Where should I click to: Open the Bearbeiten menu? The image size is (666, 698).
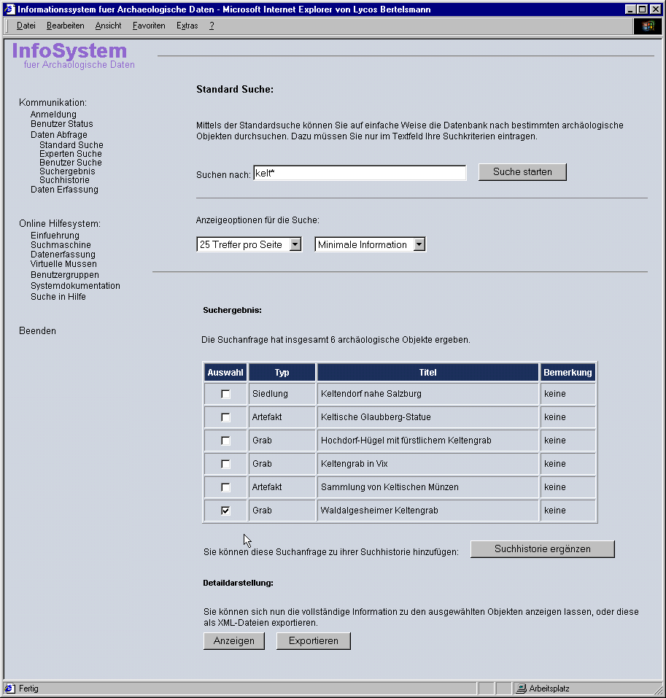[66, 26]
